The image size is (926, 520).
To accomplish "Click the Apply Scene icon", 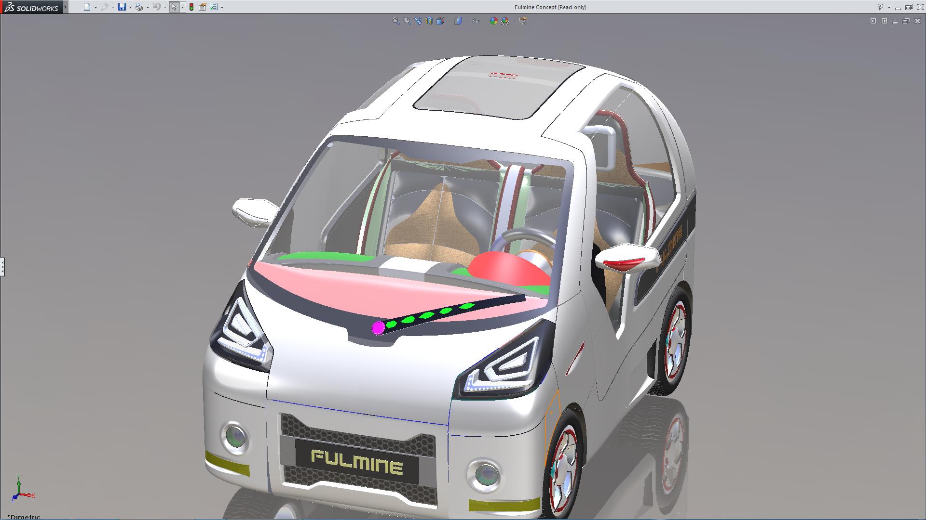I will click(x=505, y=21).
